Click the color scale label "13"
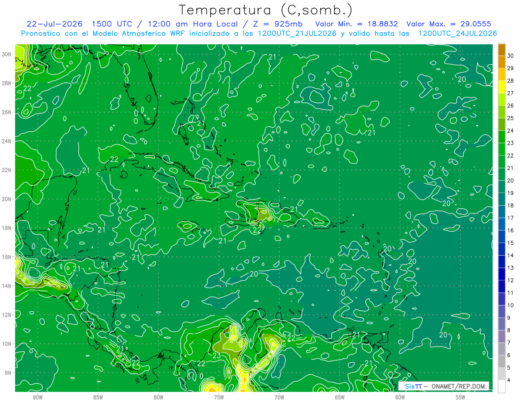The width and height of the screenshot is (522, 403). [510, 268]
